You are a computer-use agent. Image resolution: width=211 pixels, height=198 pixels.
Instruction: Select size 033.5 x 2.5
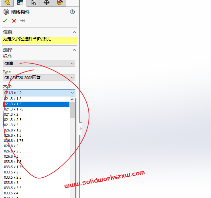point(36,178)
